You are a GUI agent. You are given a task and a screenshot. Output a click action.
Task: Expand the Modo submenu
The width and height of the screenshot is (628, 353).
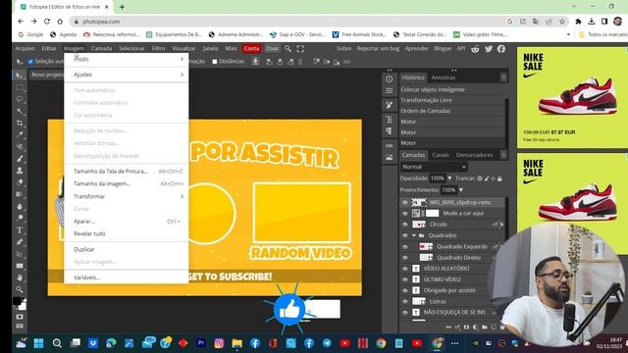[127, 59]
